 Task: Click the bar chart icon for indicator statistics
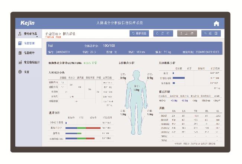(20, 62)
